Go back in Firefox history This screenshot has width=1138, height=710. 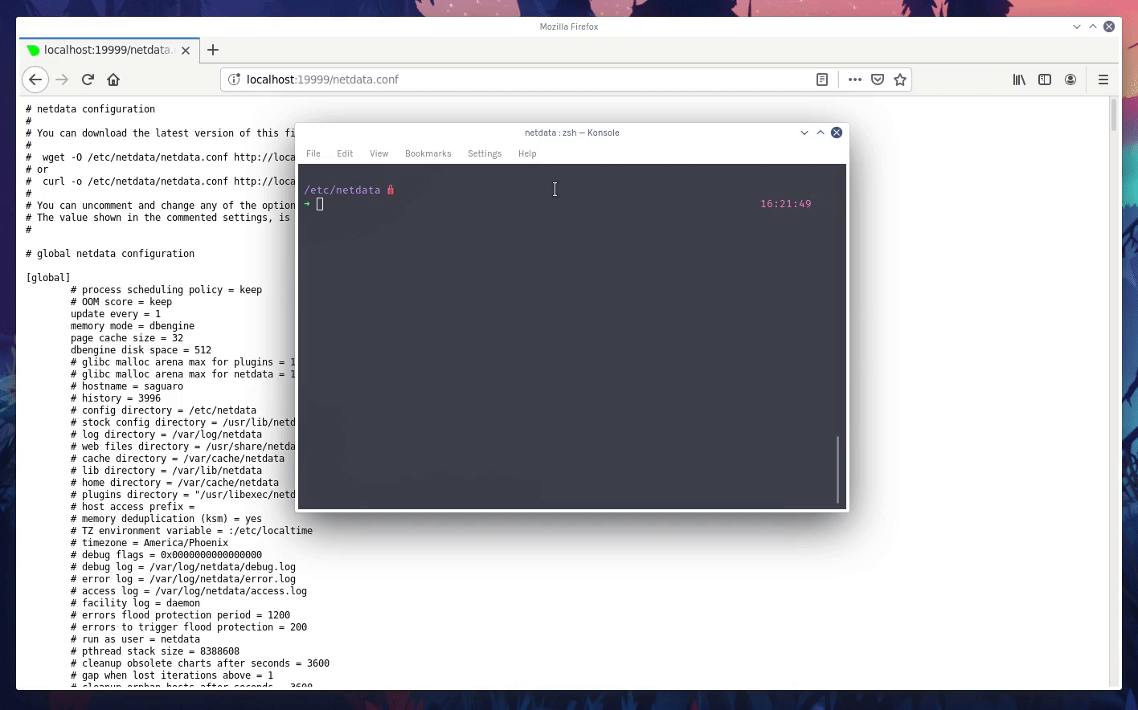(35, 80)
